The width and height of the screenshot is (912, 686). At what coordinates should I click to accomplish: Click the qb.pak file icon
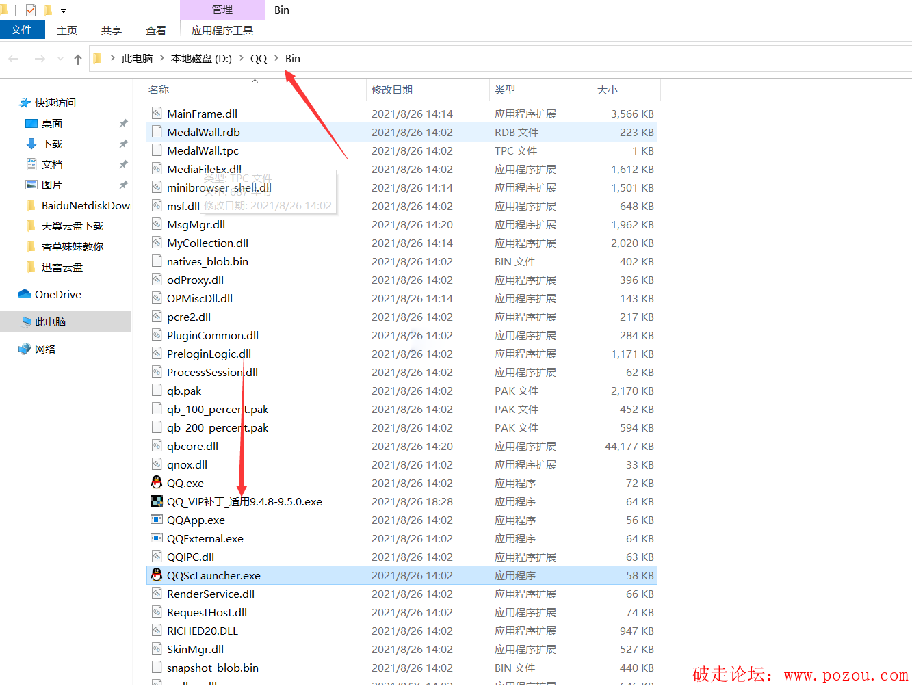coord(157,391)
